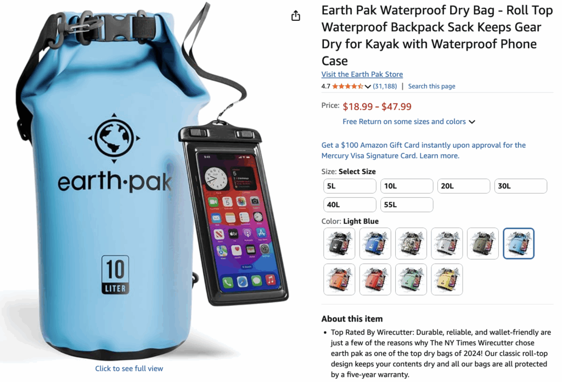Select the 30L size option

click(x=520, y=186)
